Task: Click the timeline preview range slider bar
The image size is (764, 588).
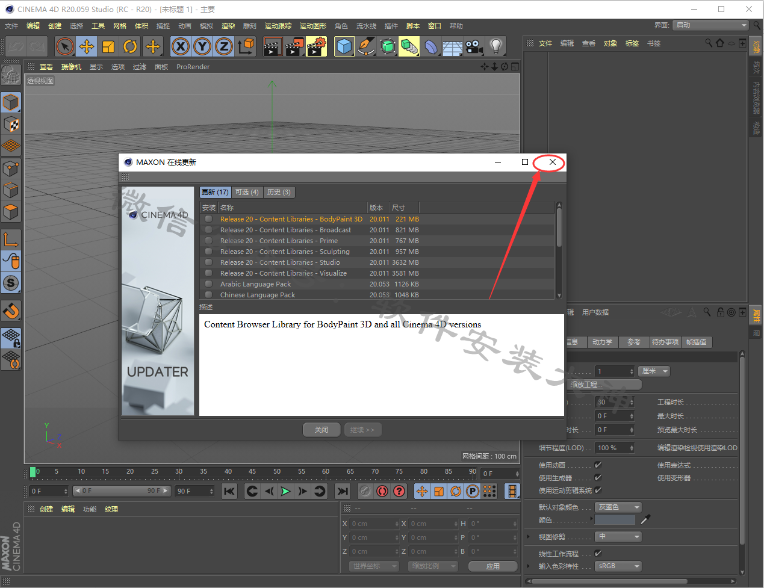Action: point(122,491)
